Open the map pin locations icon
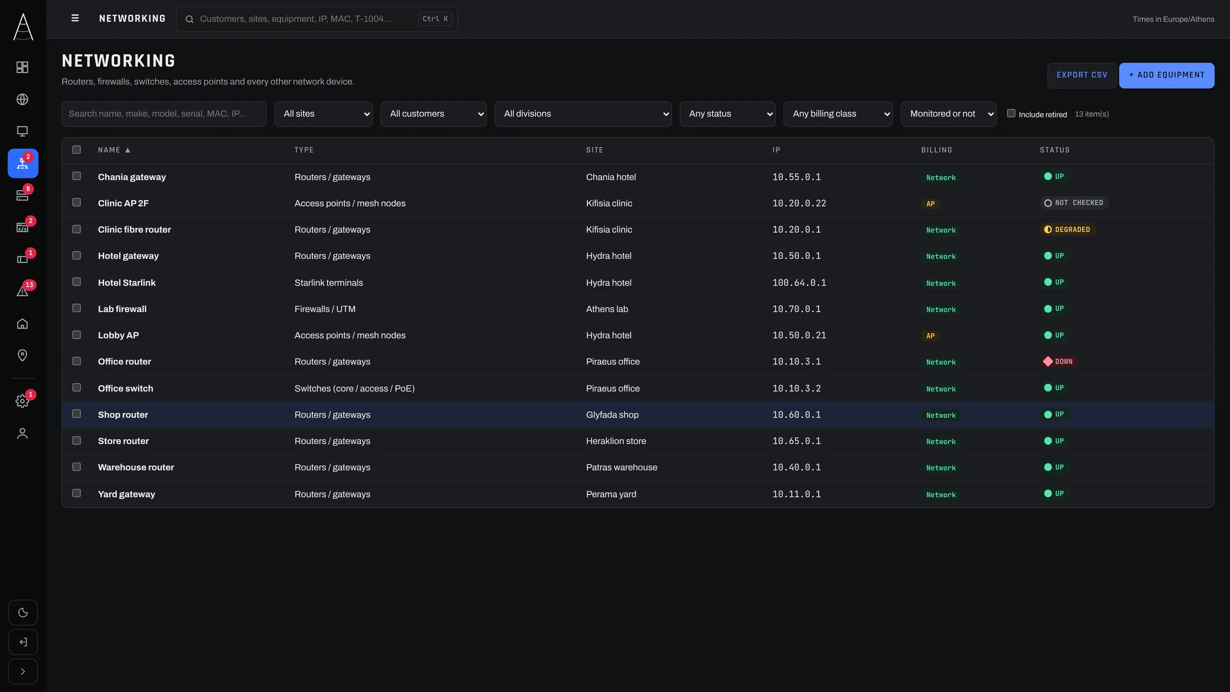Screen dimensions: 1230x692 [23, 355]
